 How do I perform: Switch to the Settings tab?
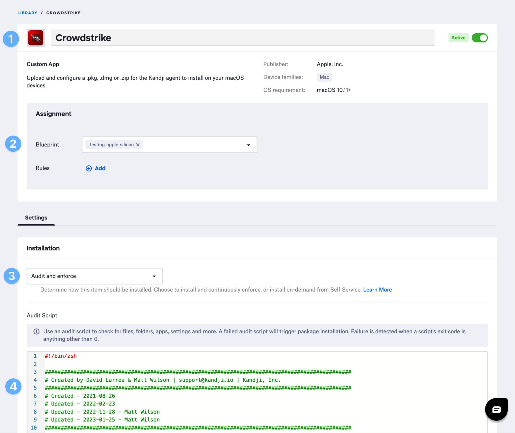click(x=36, y=218)
